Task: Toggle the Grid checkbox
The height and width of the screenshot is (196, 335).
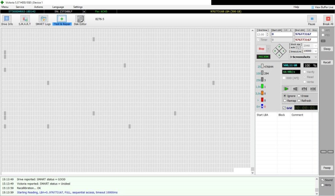Action: 284,108
